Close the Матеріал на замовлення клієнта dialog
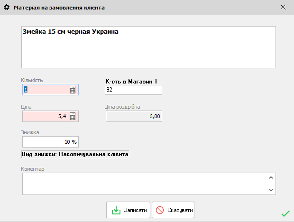 [x=283, y=8]
